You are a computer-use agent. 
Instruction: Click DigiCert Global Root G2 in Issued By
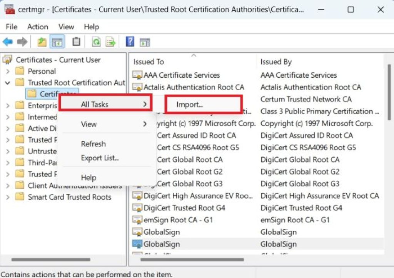click(x=300, y=172)
